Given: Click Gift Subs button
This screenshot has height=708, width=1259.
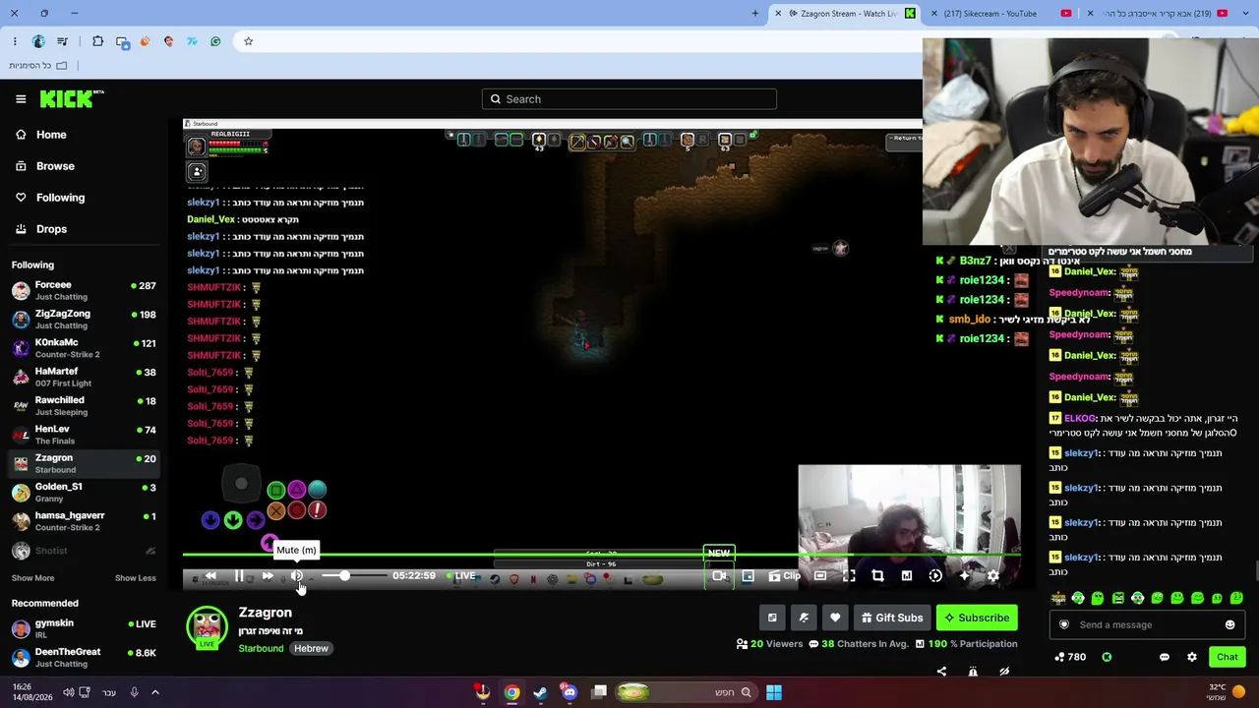Looking at the screenshot, I should pos(892,618).
